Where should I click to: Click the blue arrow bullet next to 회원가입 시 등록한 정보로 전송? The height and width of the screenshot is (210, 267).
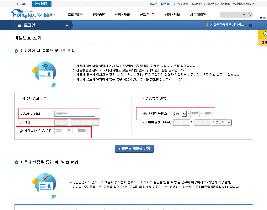click(x=16, y=51)
